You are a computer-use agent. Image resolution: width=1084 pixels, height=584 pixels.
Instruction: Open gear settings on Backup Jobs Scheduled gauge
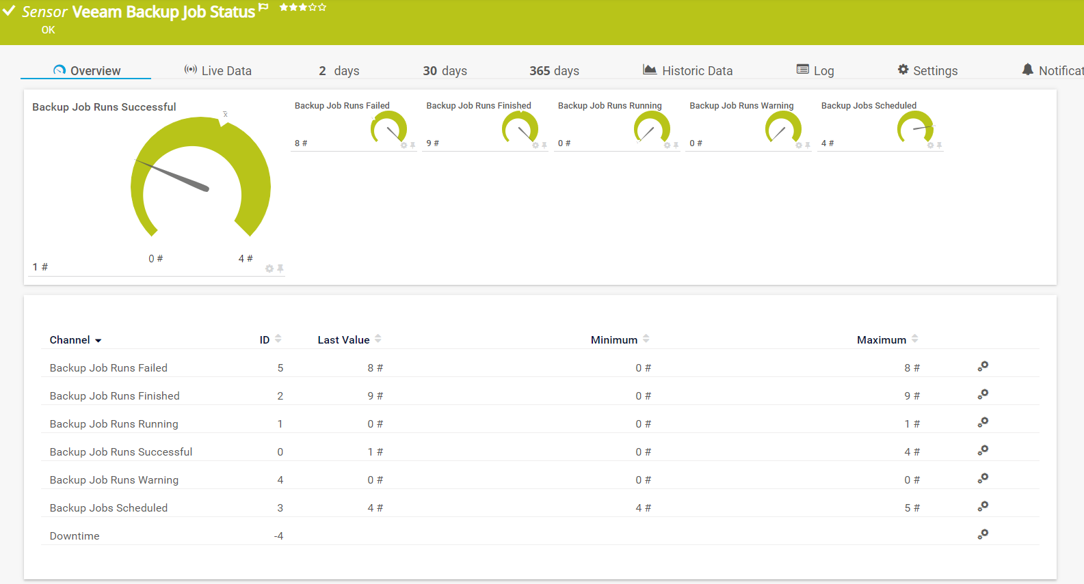(930, 145)
